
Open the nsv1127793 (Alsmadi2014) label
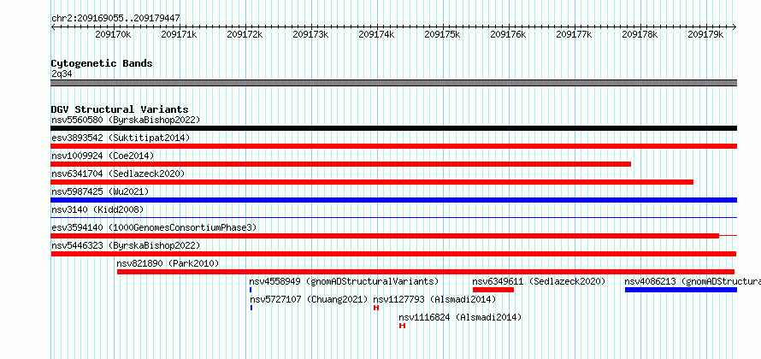pos(434,299)
